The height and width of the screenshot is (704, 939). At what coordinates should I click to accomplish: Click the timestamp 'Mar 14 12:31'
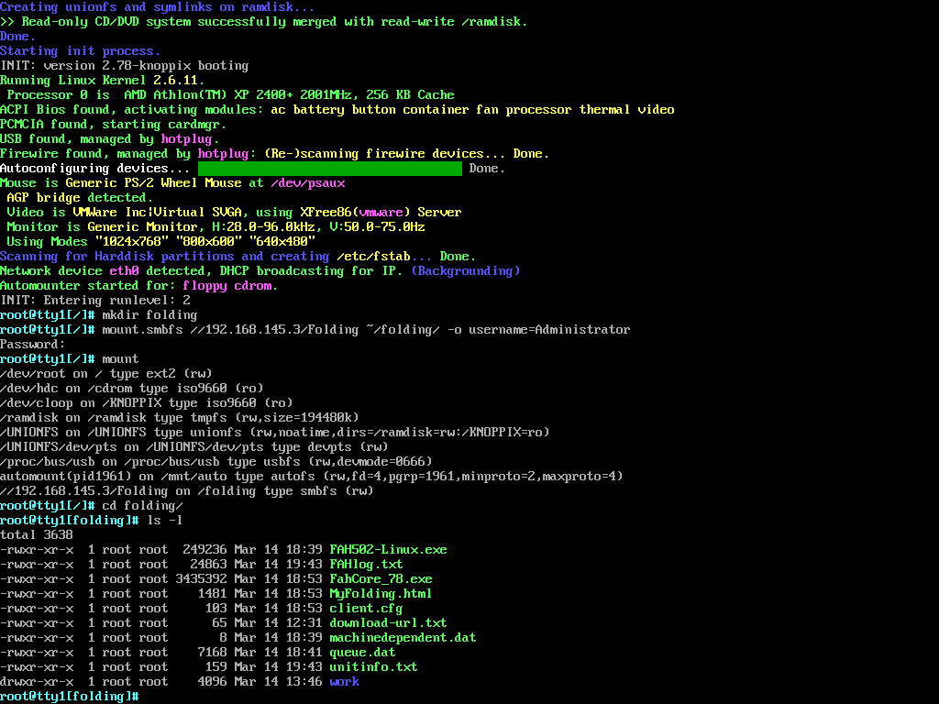click(x=279, y=623)
